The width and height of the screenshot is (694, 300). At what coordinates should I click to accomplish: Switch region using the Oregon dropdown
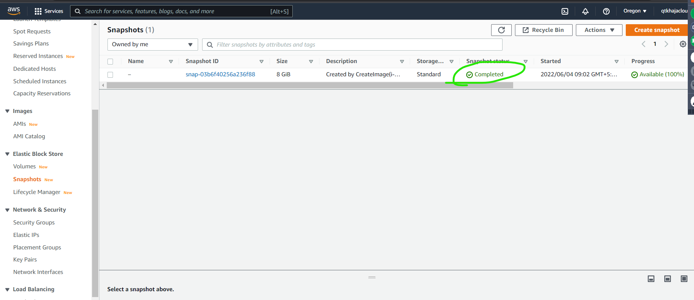[x=635, y=11]
